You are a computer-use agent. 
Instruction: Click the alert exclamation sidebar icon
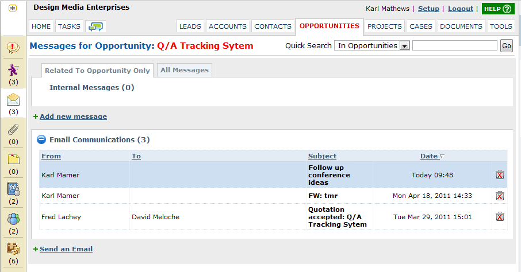coord(13,48)
